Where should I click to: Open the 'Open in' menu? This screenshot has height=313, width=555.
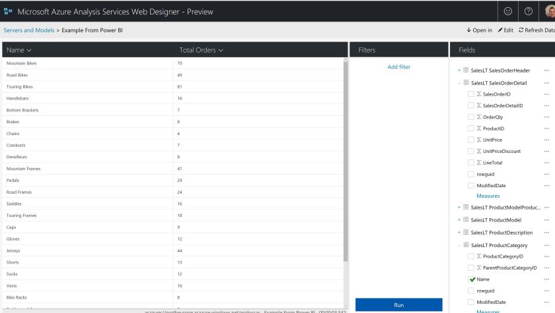[x=479, y=30]
